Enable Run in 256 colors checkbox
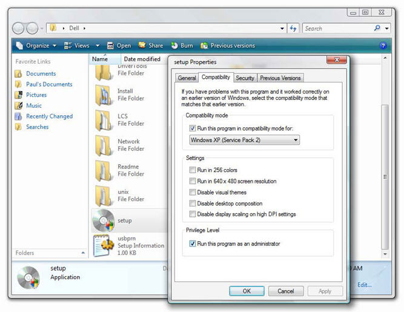The image size is (404, 312). click(x=193, y=170)
